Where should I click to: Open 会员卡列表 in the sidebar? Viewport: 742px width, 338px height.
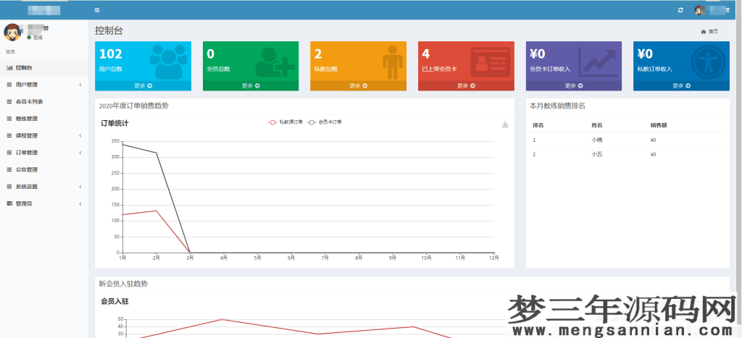pyautogui.click(x=44, y=101)
